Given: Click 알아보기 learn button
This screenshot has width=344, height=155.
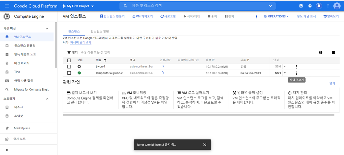Looking at the screenshot, I should (331, 16).
